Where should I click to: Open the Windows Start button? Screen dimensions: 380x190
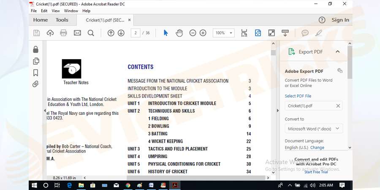[x=35, y=185]
